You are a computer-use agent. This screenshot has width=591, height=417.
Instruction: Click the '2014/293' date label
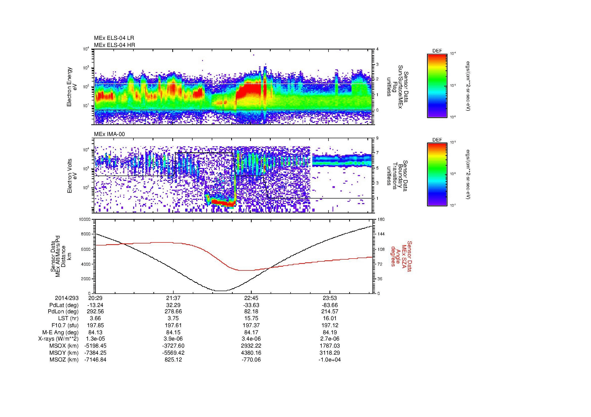(x=67, y=298)
